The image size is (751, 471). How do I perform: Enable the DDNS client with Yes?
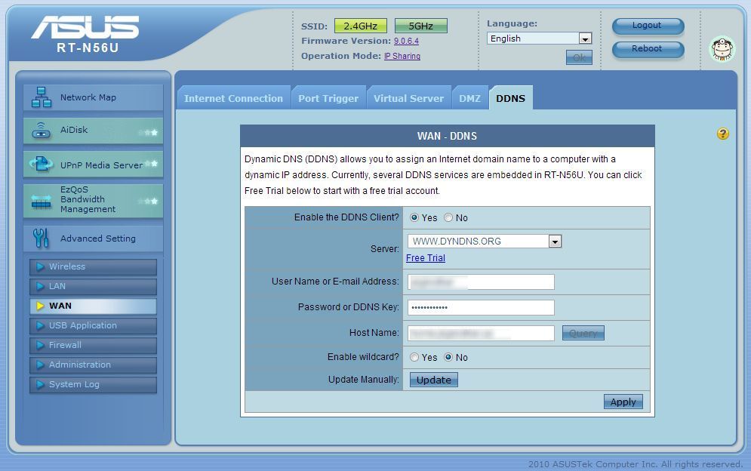tap(414, 217)
